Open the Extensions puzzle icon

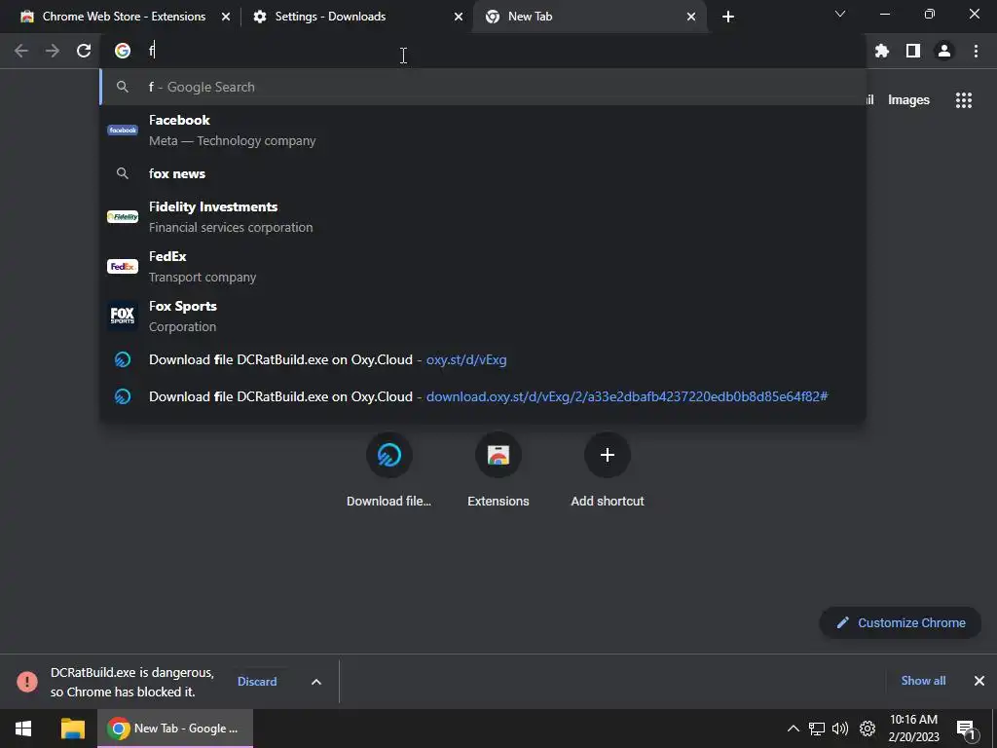[x=882, y=51]
